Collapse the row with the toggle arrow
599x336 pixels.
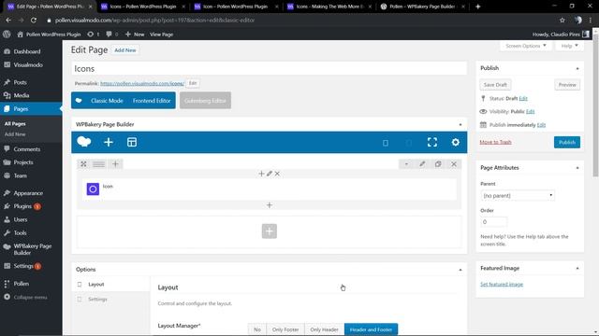tap(406, 164)
